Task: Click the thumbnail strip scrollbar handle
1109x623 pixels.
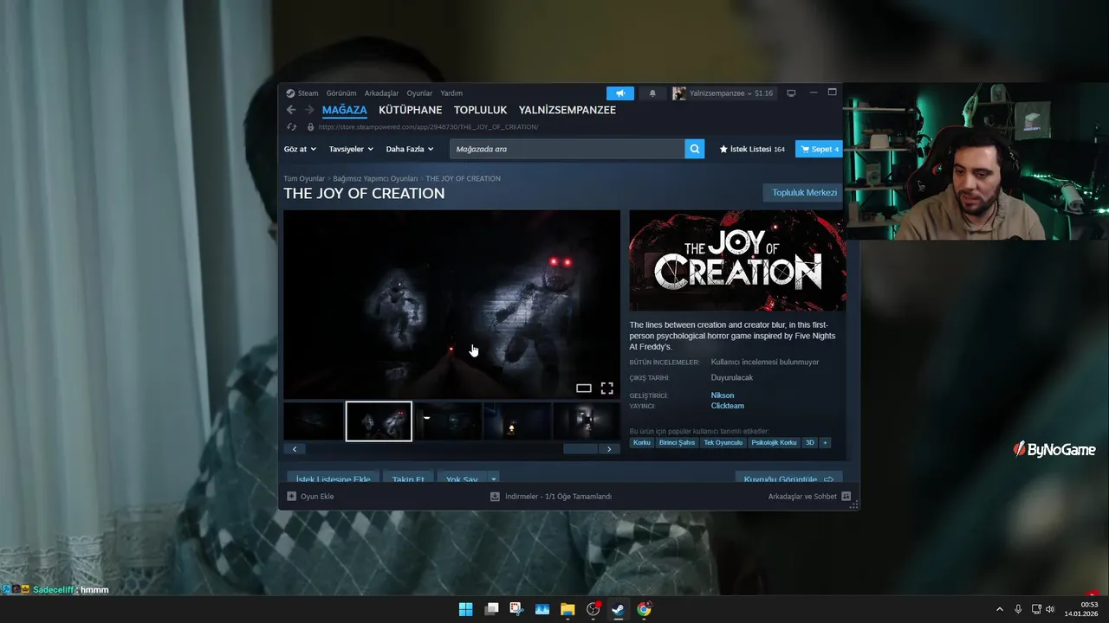Action: (580, 449)
